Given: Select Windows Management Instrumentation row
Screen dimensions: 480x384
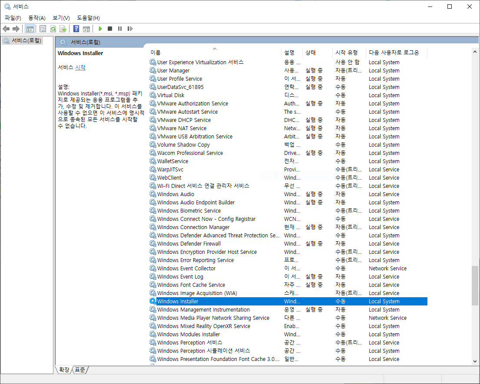Looking at the screenshot, I should click(288, 310).
